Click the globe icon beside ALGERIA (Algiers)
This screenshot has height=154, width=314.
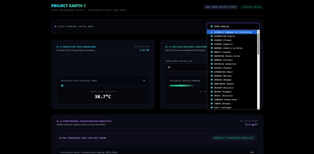[x=212, y=44]
